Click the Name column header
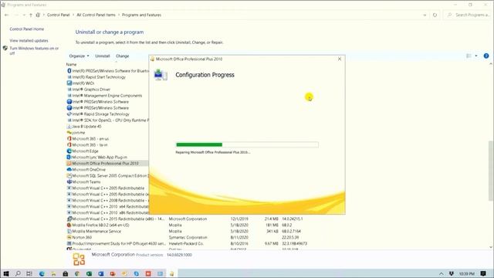The width and height of the screenshot is (494, 278). pos(72,64)
